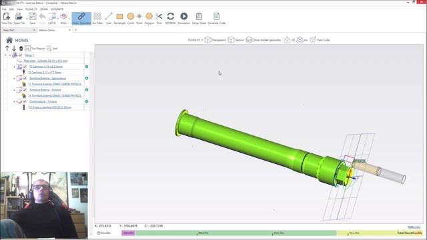Collapse the Setup 1 tree node

pos(10,55)
